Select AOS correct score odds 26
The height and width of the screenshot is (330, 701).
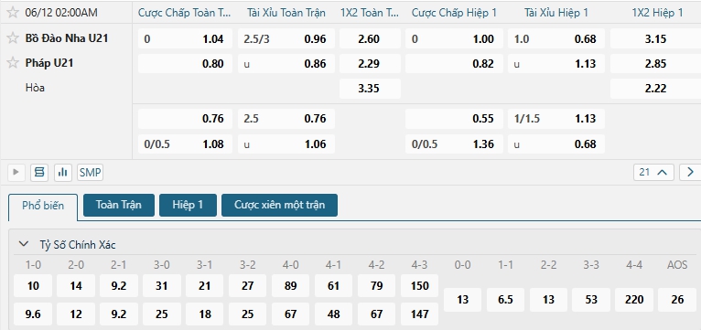(x=677, y=300)
